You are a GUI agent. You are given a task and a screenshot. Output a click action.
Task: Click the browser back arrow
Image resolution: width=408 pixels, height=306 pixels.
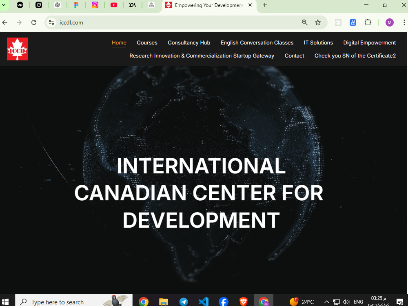click(x=4, y=22)
